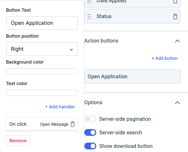
Task: Open the On click Open Webpage handler
Action: point(42,124)
